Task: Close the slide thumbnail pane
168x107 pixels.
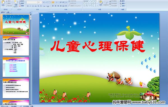Action: (x=30, y=12)
